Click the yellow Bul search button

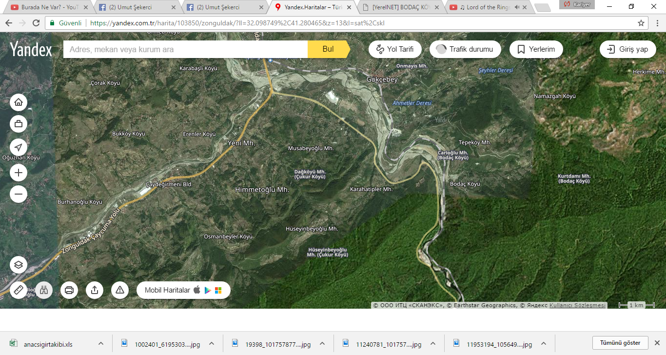pos(328,49)
